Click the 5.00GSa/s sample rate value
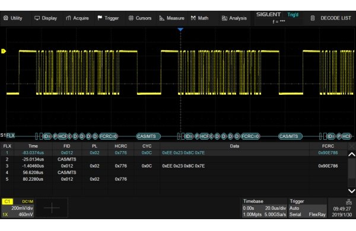This screenshot has width=356, height=231. 275,214
